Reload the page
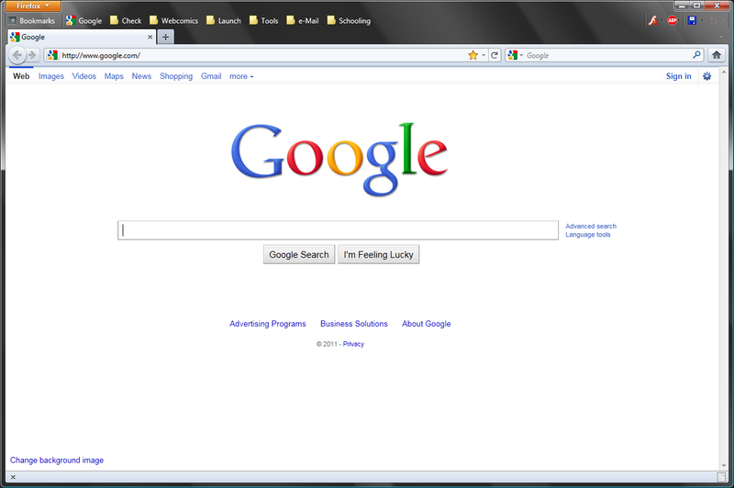This screenshot has width=734, height=488. (495, 55)
